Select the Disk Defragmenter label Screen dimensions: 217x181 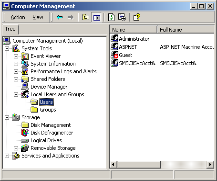(x=52, y=133)
